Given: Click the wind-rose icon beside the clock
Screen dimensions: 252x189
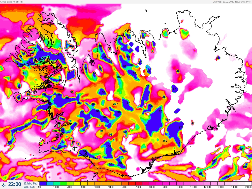Looking at the screenshot, I should [4, 185].
